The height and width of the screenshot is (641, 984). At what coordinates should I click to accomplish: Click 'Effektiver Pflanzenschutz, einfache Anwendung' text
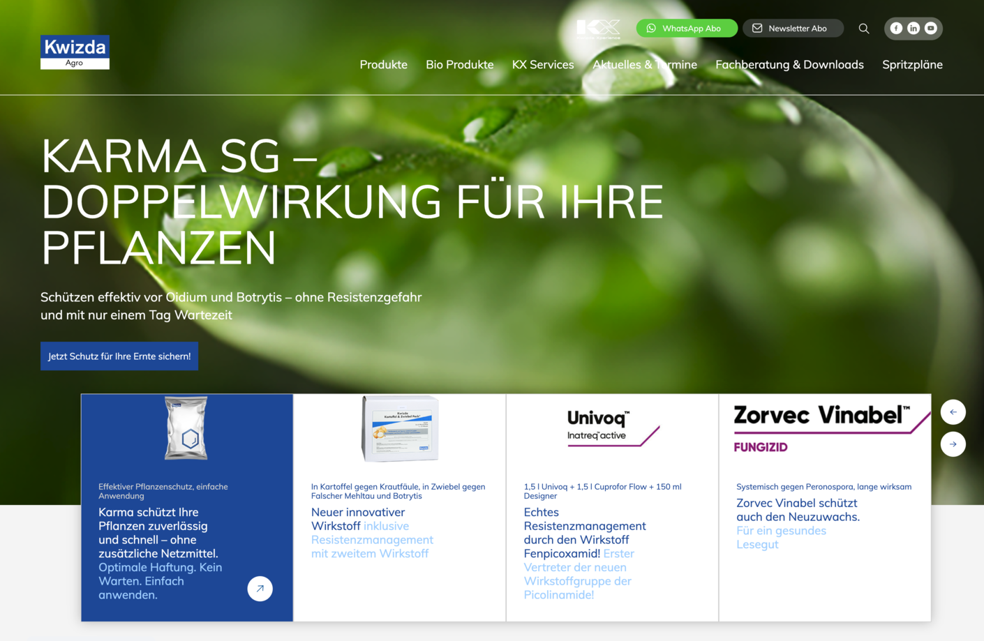[x=163, y=491]
